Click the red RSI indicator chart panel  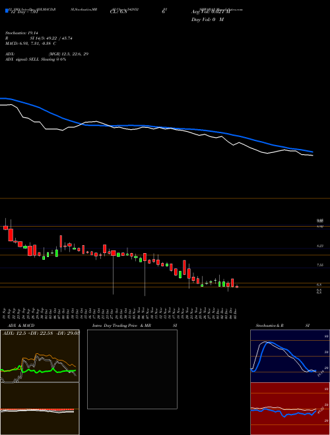pos(290,409)
